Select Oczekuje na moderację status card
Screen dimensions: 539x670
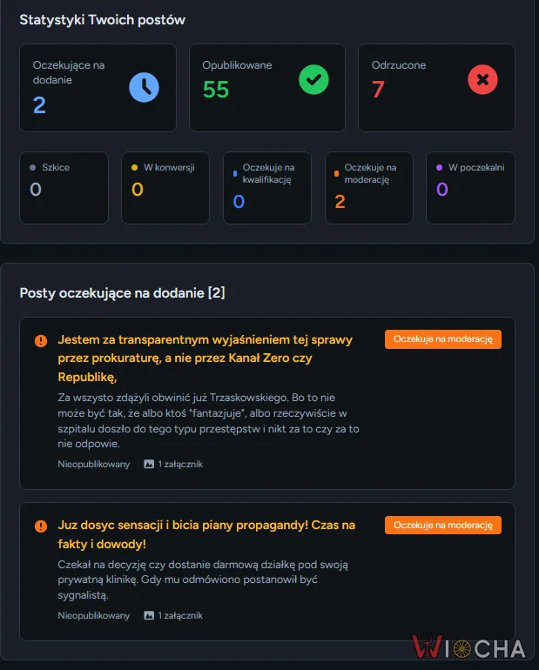coord(369,188)
